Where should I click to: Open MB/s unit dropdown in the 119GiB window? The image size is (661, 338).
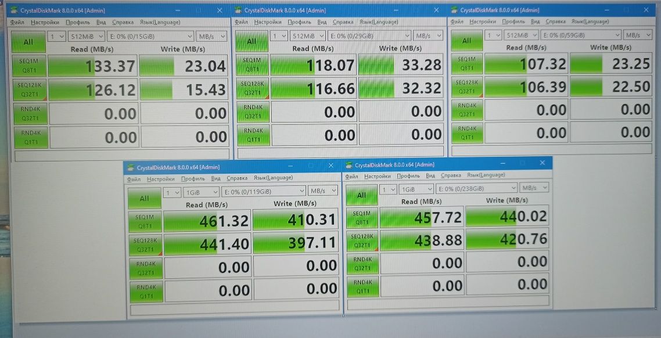[323, 191]
